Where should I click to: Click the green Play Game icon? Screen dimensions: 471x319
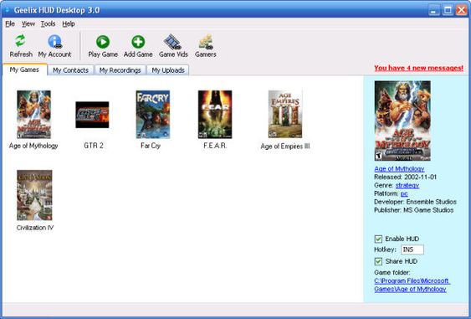point(103,42)
